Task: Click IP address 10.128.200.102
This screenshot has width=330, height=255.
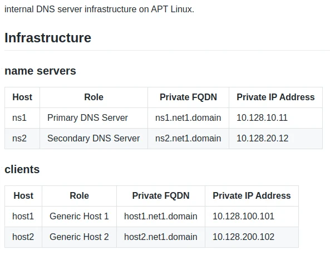Action: (x=244, y=237)
